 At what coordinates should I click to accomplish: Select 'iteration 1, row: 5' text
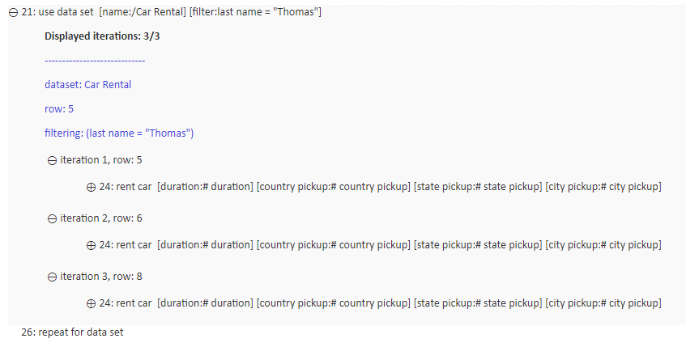pyautogui.click(x=101, y=160)
